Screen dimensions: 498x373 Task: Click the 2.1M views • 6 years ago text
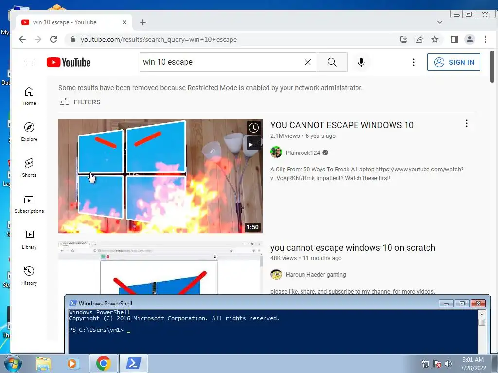tap(302, 136)
